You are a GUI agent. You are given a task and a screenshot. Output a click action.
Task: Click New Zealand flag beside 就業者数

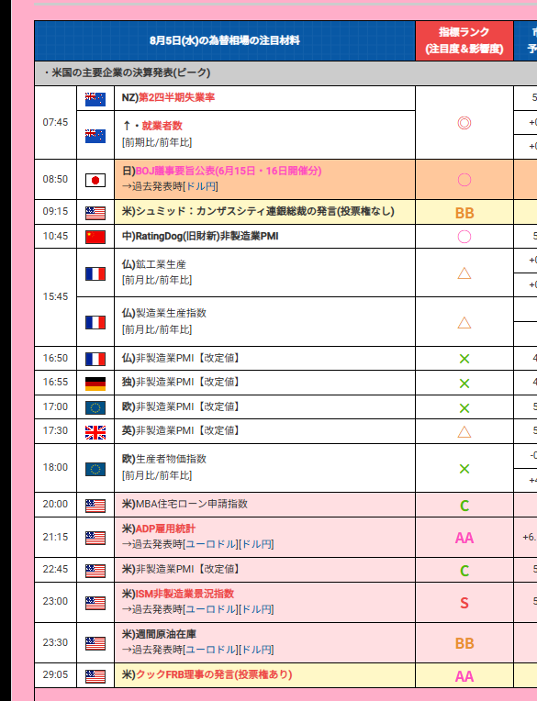(95, 136)
